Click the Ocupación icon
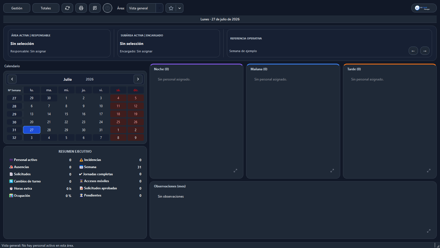The width and height of the screenshot is (440, 248). tap(11, 196)
